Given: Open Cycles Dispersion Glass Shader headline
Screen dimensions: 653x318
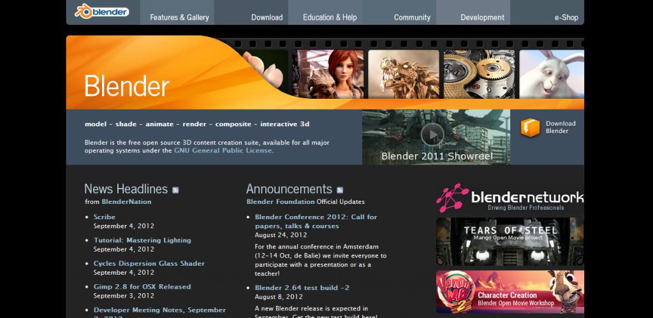Looking at the screenshot, I should click(149, 263).
